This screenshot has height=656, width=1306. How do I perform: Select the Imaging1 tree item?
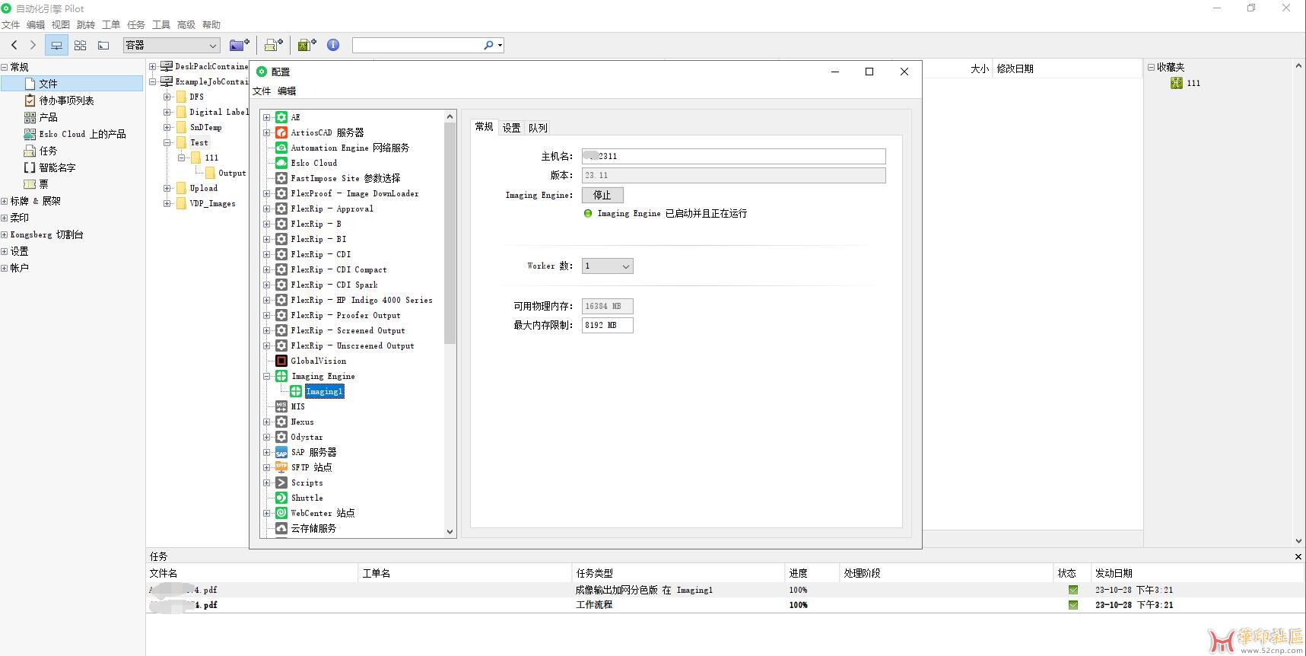point(324,391)
